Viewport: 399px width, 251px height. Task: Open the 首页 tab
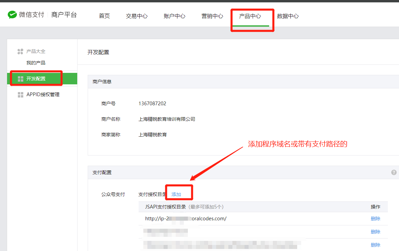(104, 16)
